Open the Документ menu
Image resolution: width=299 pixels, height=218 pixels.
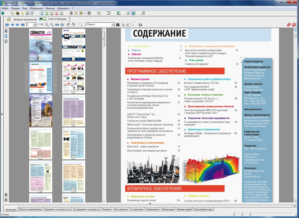pos(63,8)
